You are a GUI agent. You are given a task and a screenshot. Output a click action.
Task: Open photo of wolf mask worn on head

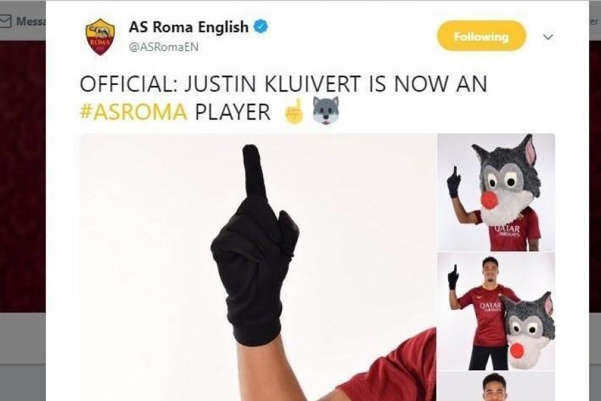pyautogui.click(x=496, y=192)
